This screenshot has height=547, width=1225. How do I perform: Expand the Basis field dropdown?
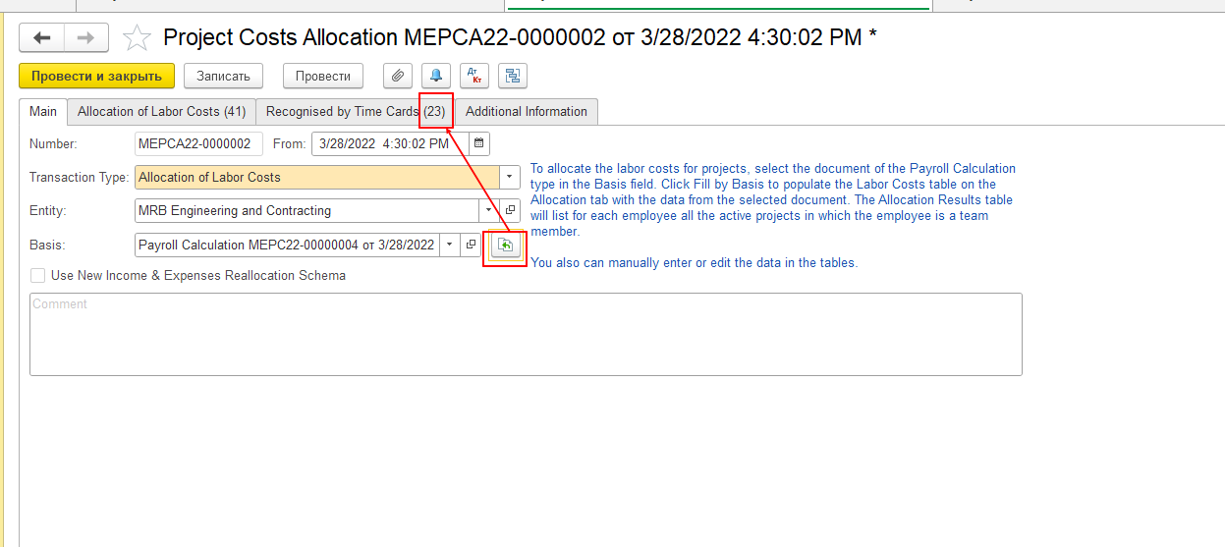(450, 245)
